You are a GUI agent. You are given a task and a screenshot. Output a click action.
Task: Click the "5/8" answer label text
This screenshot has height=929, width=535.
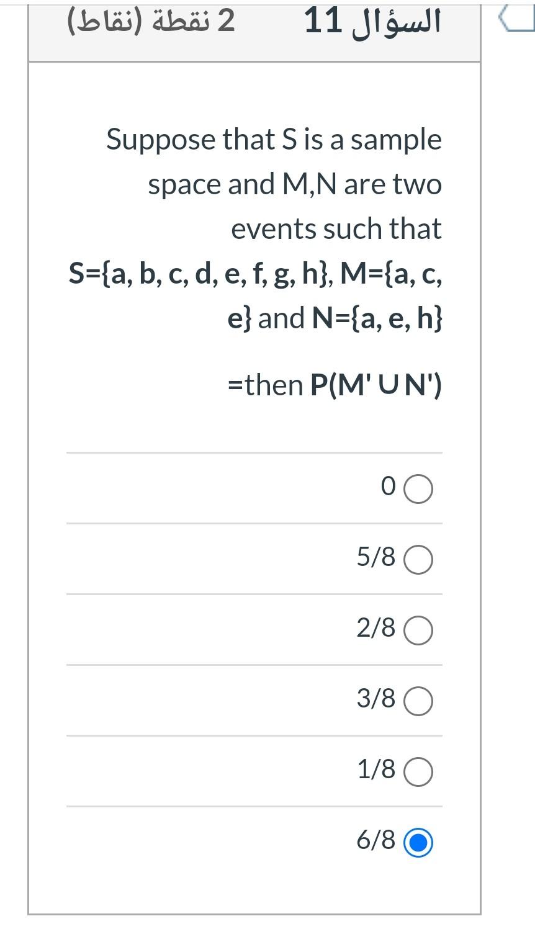376,557
